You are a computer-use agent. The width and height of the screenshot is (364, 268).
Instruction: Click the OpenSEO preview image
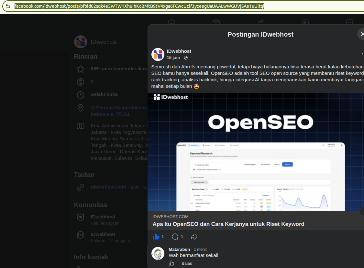click(256, 152)
